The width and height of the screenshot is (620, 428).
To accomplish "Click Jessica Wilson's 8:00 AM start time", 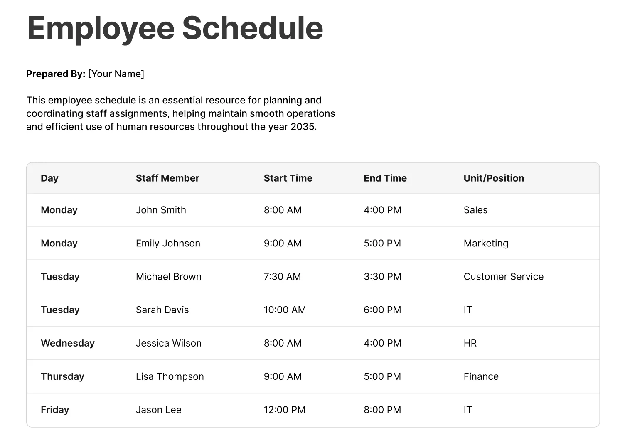I will (x=283, y=343).
